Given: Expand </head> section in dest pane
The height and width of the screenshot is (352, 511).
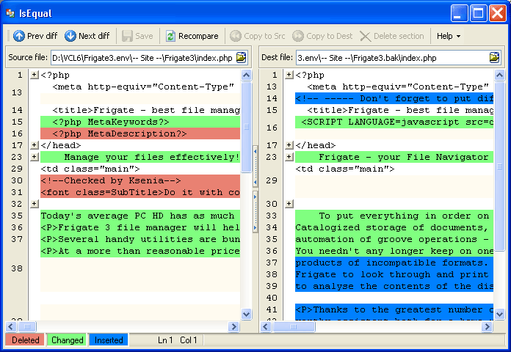Looking at the screenshot, I should [289, 145].
